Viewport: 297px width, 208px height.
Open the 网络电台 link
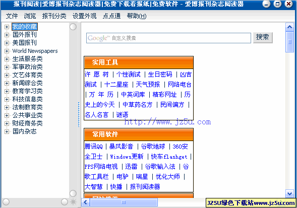[180, 85]
